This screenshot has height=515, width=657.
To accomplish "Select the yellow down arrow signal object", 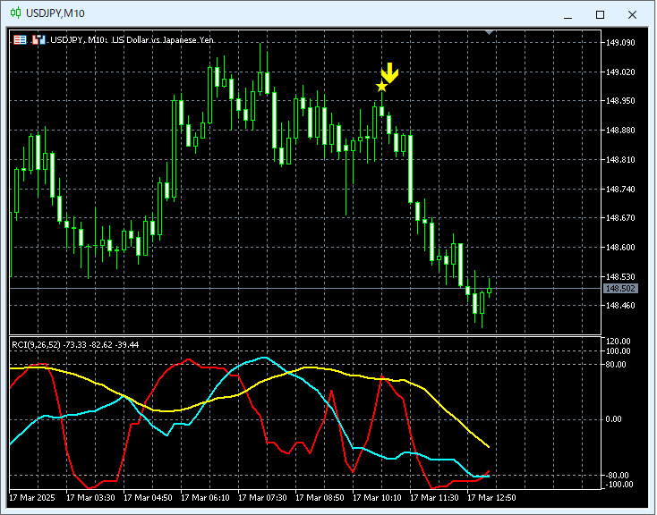I will coord(390,72).
